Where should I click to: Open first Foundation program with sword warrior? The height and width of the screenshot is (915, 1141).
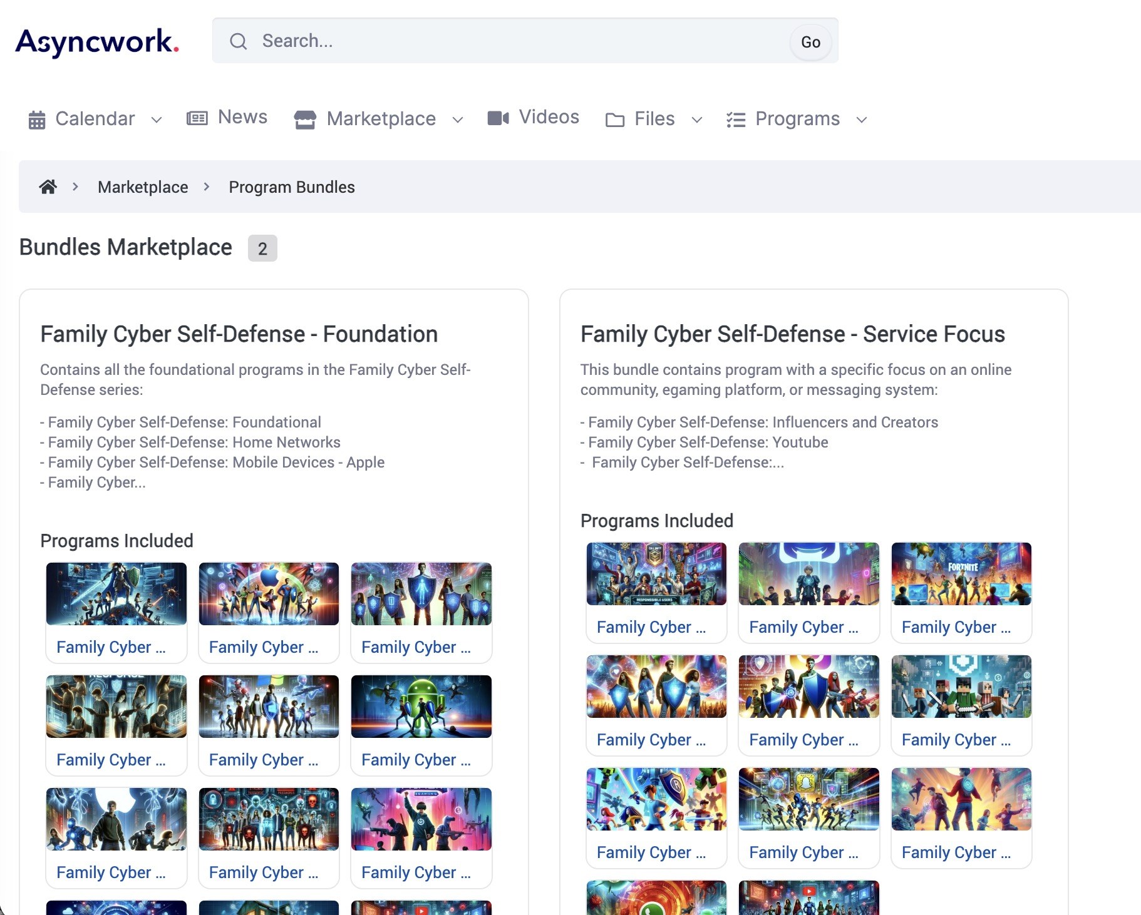[x=116, y=593]
